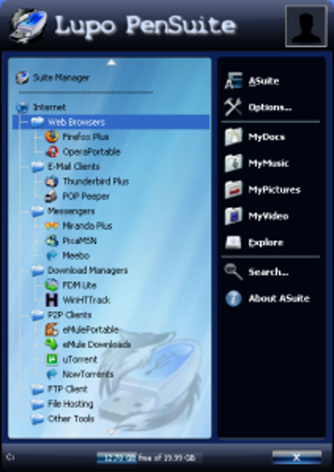Click the Search magnifier icon
This screenshot has height=472, width=334.
(x=233, y=272)
